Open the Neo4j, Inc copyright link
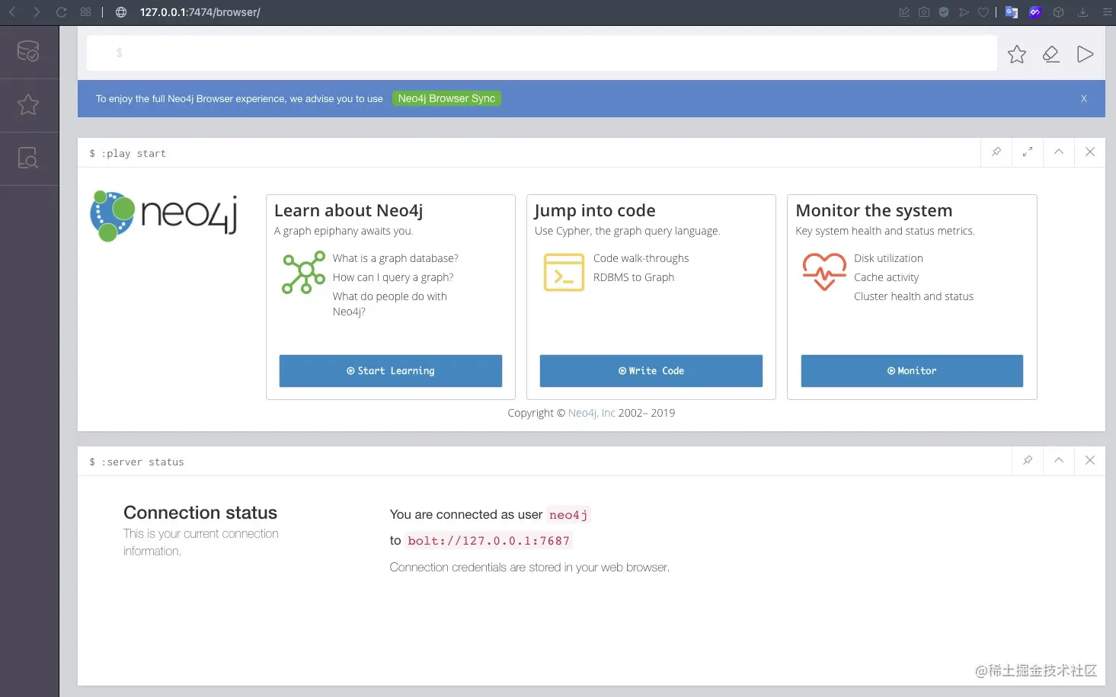 pyautogui.click(x=591, y=413)
